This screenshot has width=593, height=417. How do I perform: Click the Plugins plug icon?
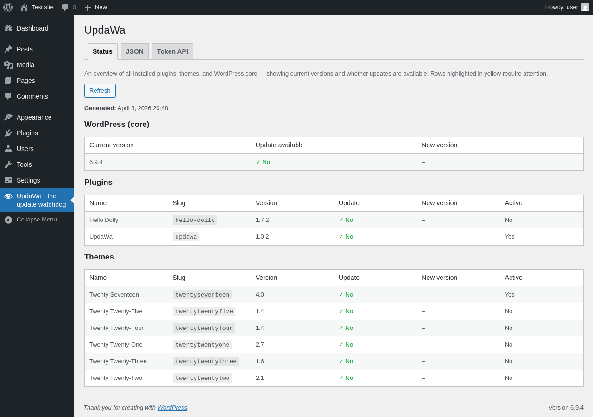(8, 133)
